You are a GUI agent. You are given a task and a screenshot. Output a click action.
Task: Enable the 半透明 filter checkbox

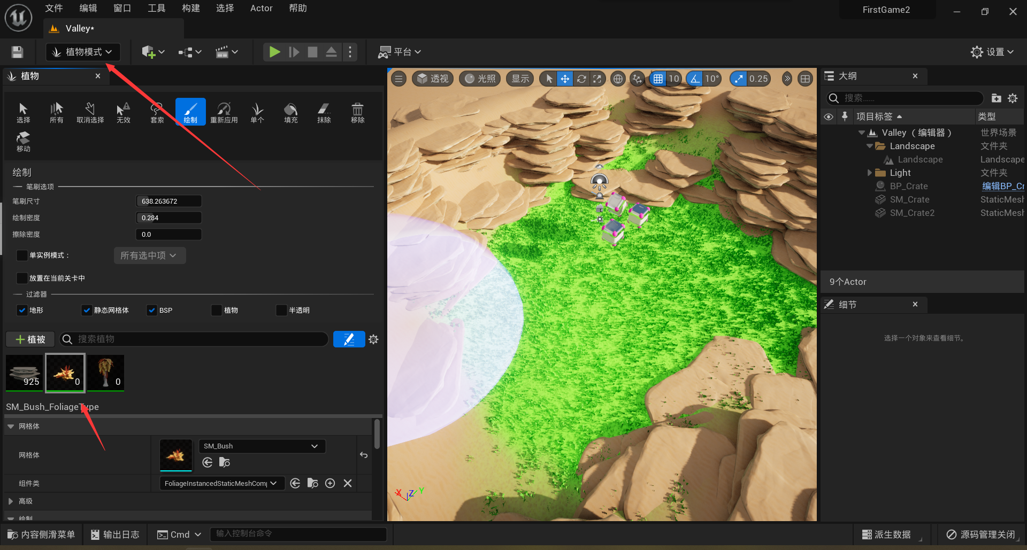click(281, 310)
